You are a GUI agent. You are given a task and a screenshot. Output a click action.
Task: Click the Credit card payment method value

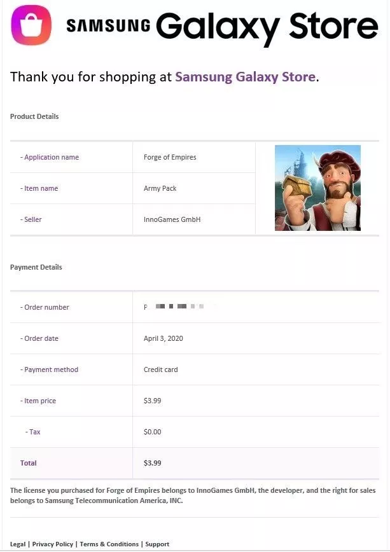pyautogui.click(x=161, y=369)
